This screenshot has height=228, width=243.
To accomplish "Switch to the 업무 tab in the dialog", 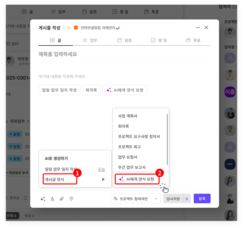I will 90,40.
